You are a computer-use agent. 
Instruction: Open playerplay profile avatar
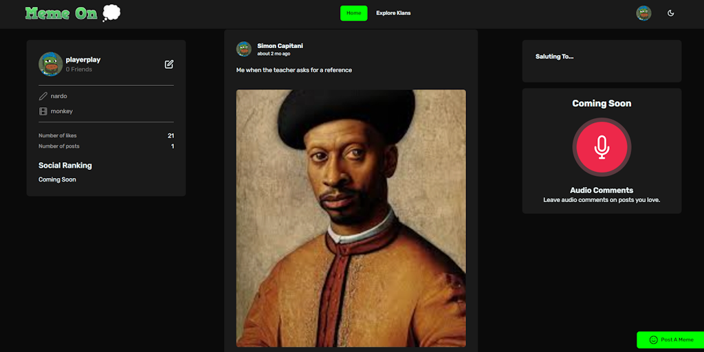50,64
